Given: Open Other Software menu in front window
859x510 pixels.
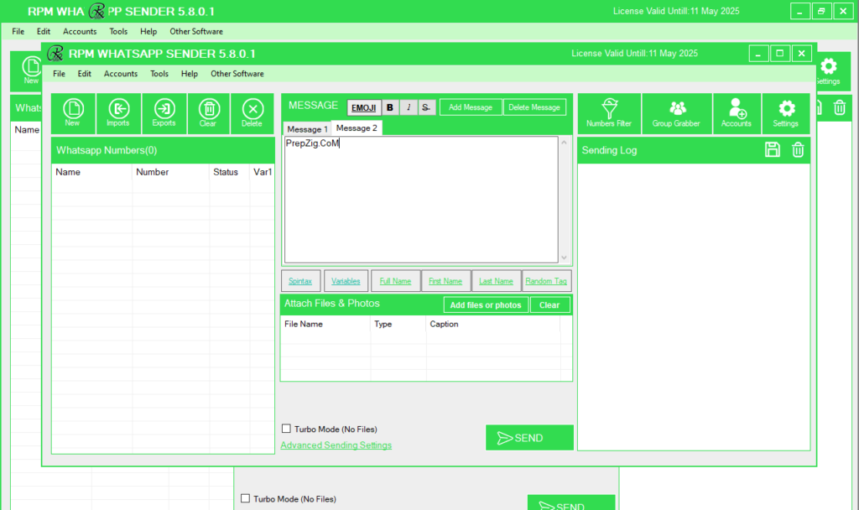Looking at the screenshot, I should click(237, 74).
